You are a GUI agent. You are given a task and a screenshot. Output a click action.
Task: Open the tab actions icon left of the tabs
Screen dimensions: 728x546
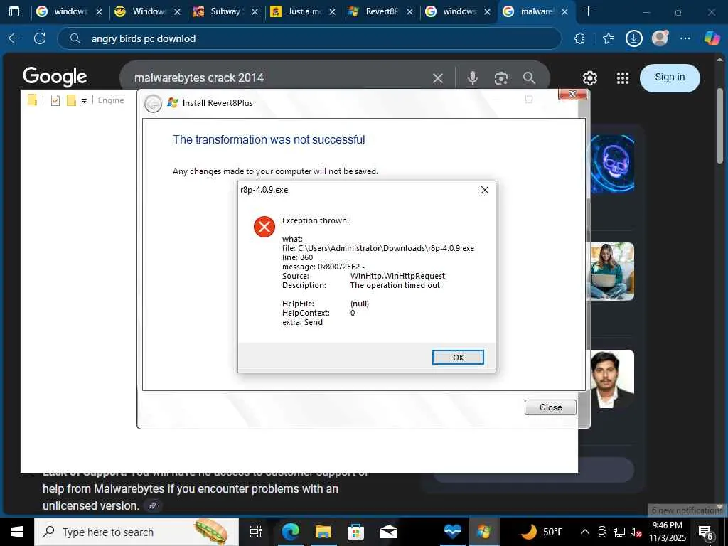point(14,11)
